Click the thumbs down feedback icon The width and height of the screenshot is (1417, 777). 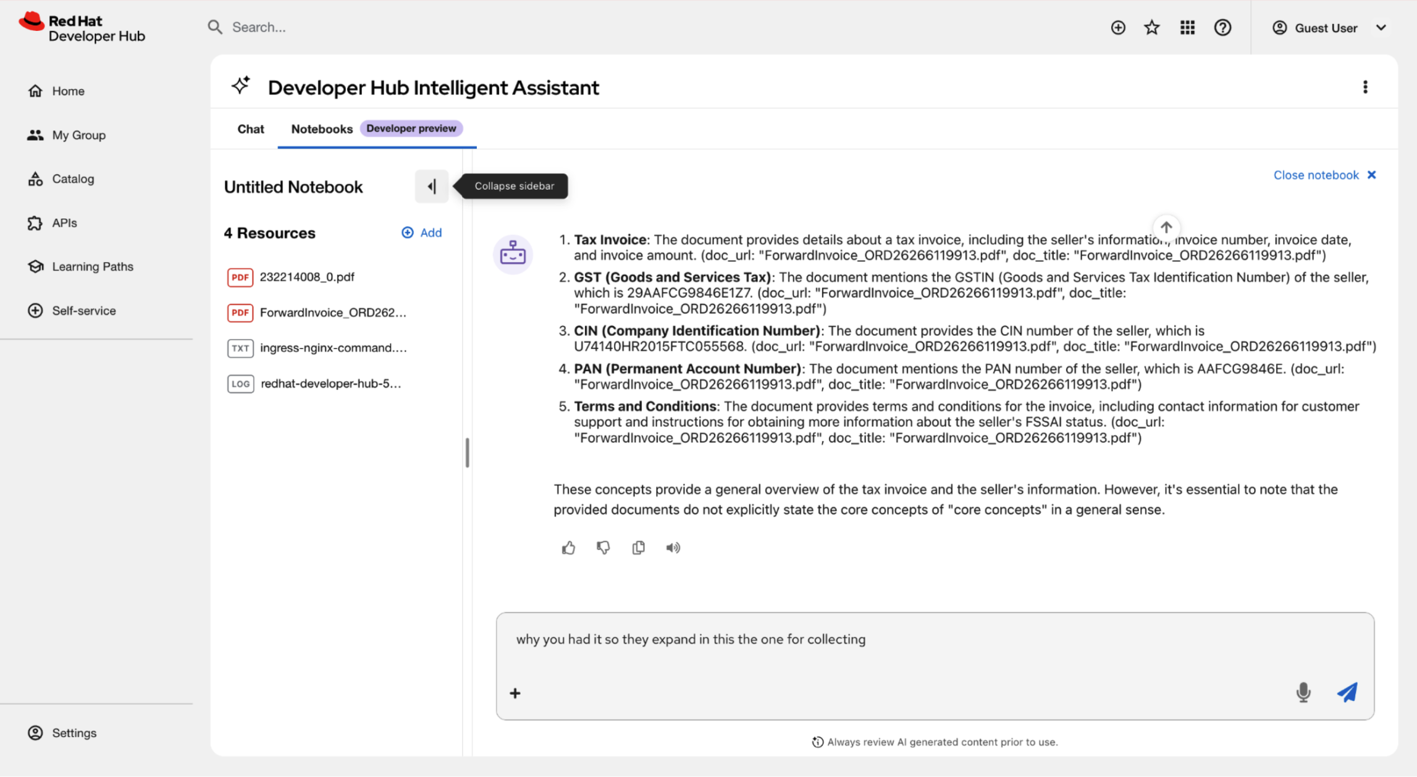click(x=603, y=548)
